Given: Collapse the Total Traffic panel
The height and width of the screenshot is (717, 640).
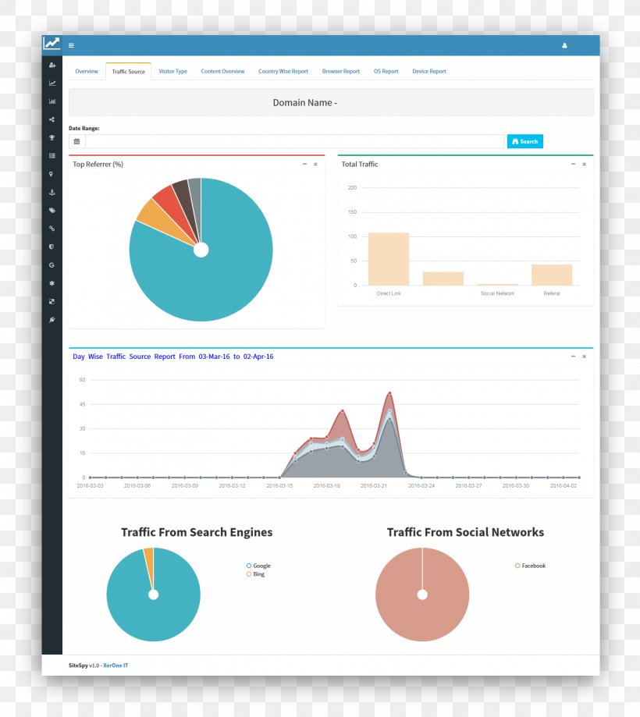Looking at the screenshot, I should 573,164.
